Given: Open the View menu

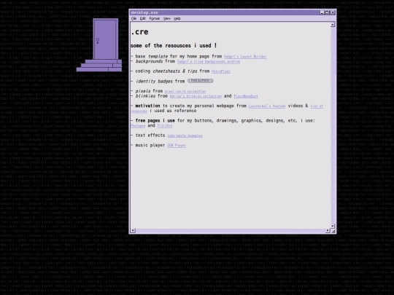Looking at the screenshot, I should (x=167, y=18).
